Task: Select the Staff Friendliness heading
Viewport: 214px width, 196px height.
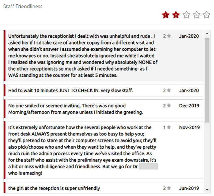Action: pos(23,6)
